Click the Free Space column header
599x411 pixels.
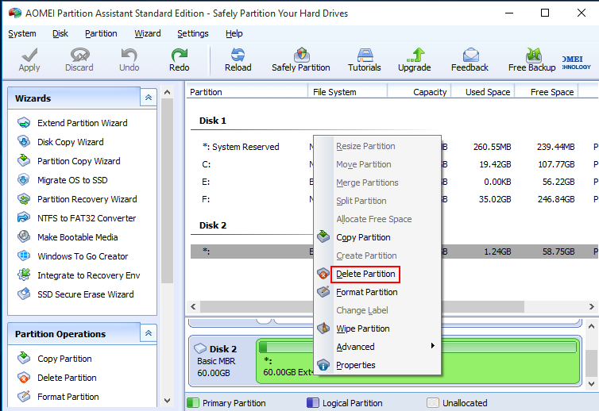547,92
